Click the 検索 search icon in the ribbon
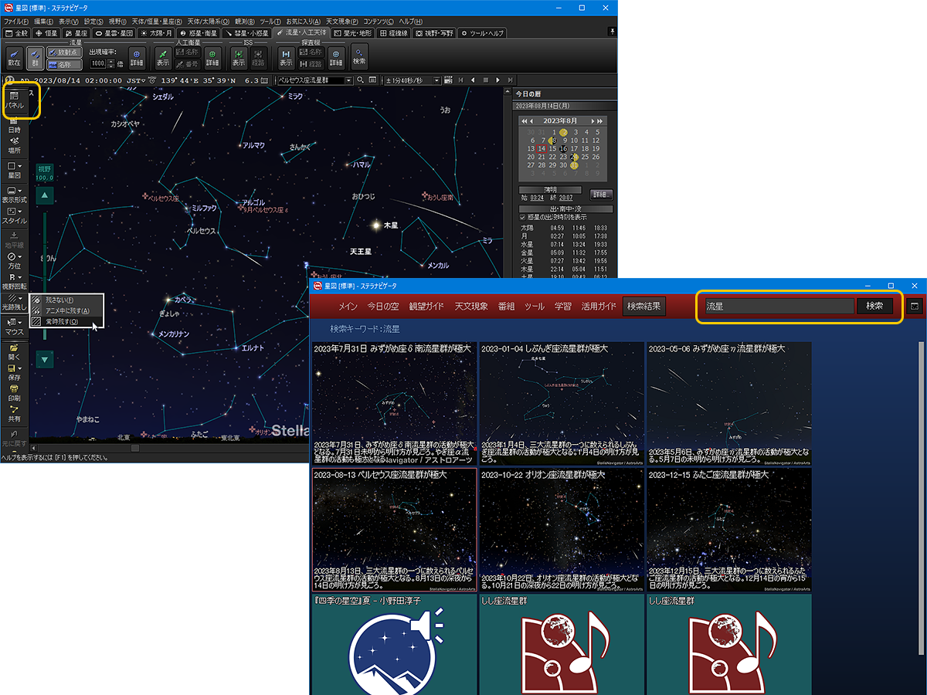This screenshot has height=695, width=927. pos(359,57)
